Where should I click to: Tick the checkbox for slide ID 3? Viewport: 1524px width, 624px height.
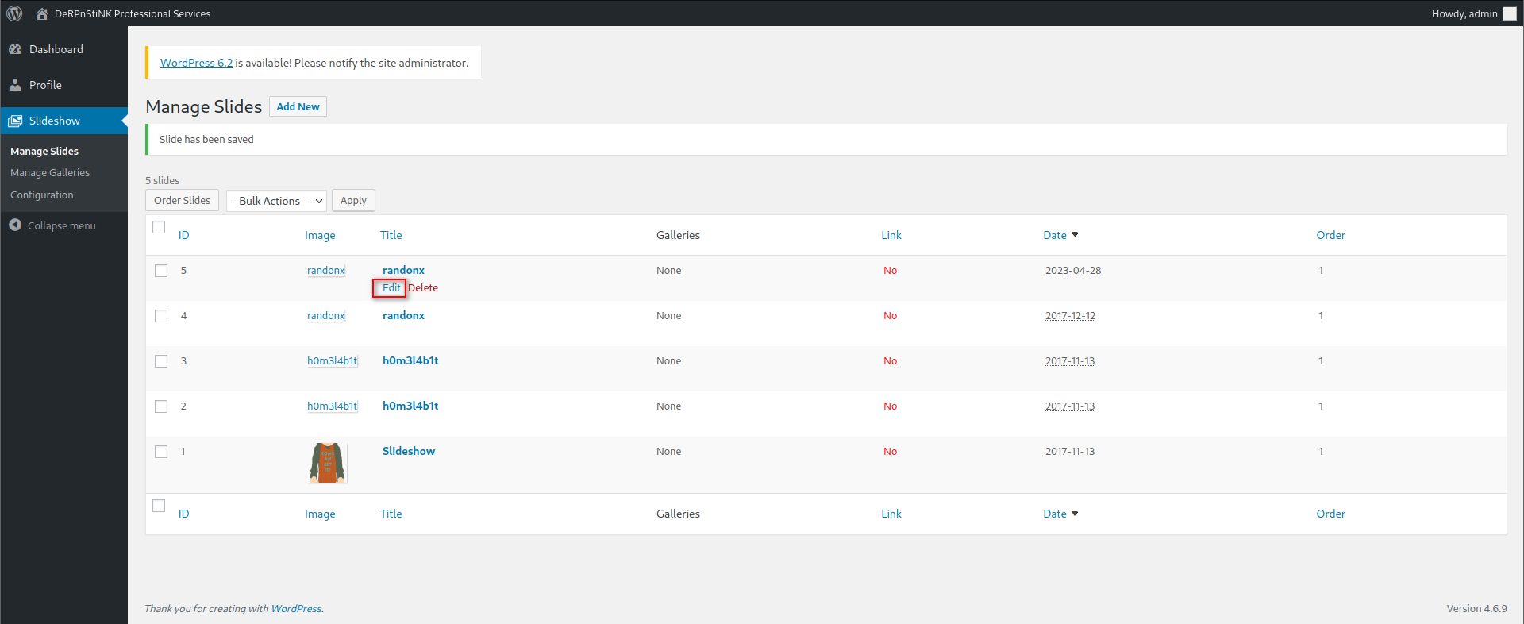point(161,361)
